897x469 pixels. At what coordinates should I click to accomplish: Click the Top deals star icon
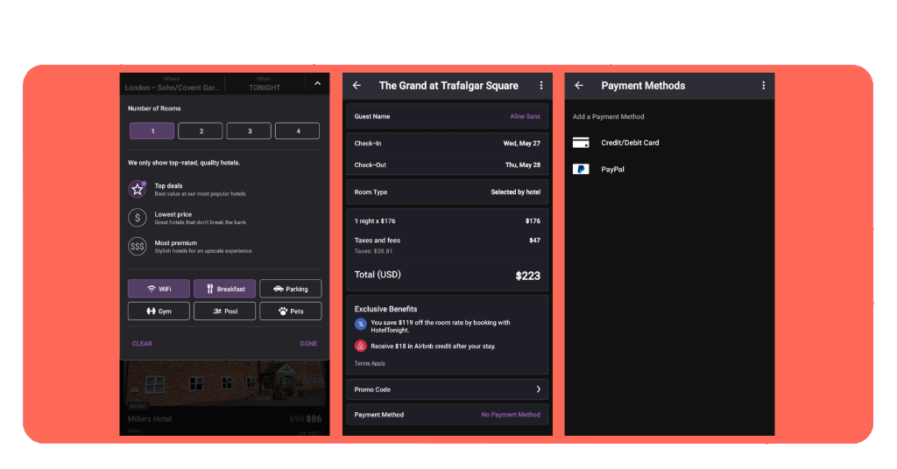point(138,189)
